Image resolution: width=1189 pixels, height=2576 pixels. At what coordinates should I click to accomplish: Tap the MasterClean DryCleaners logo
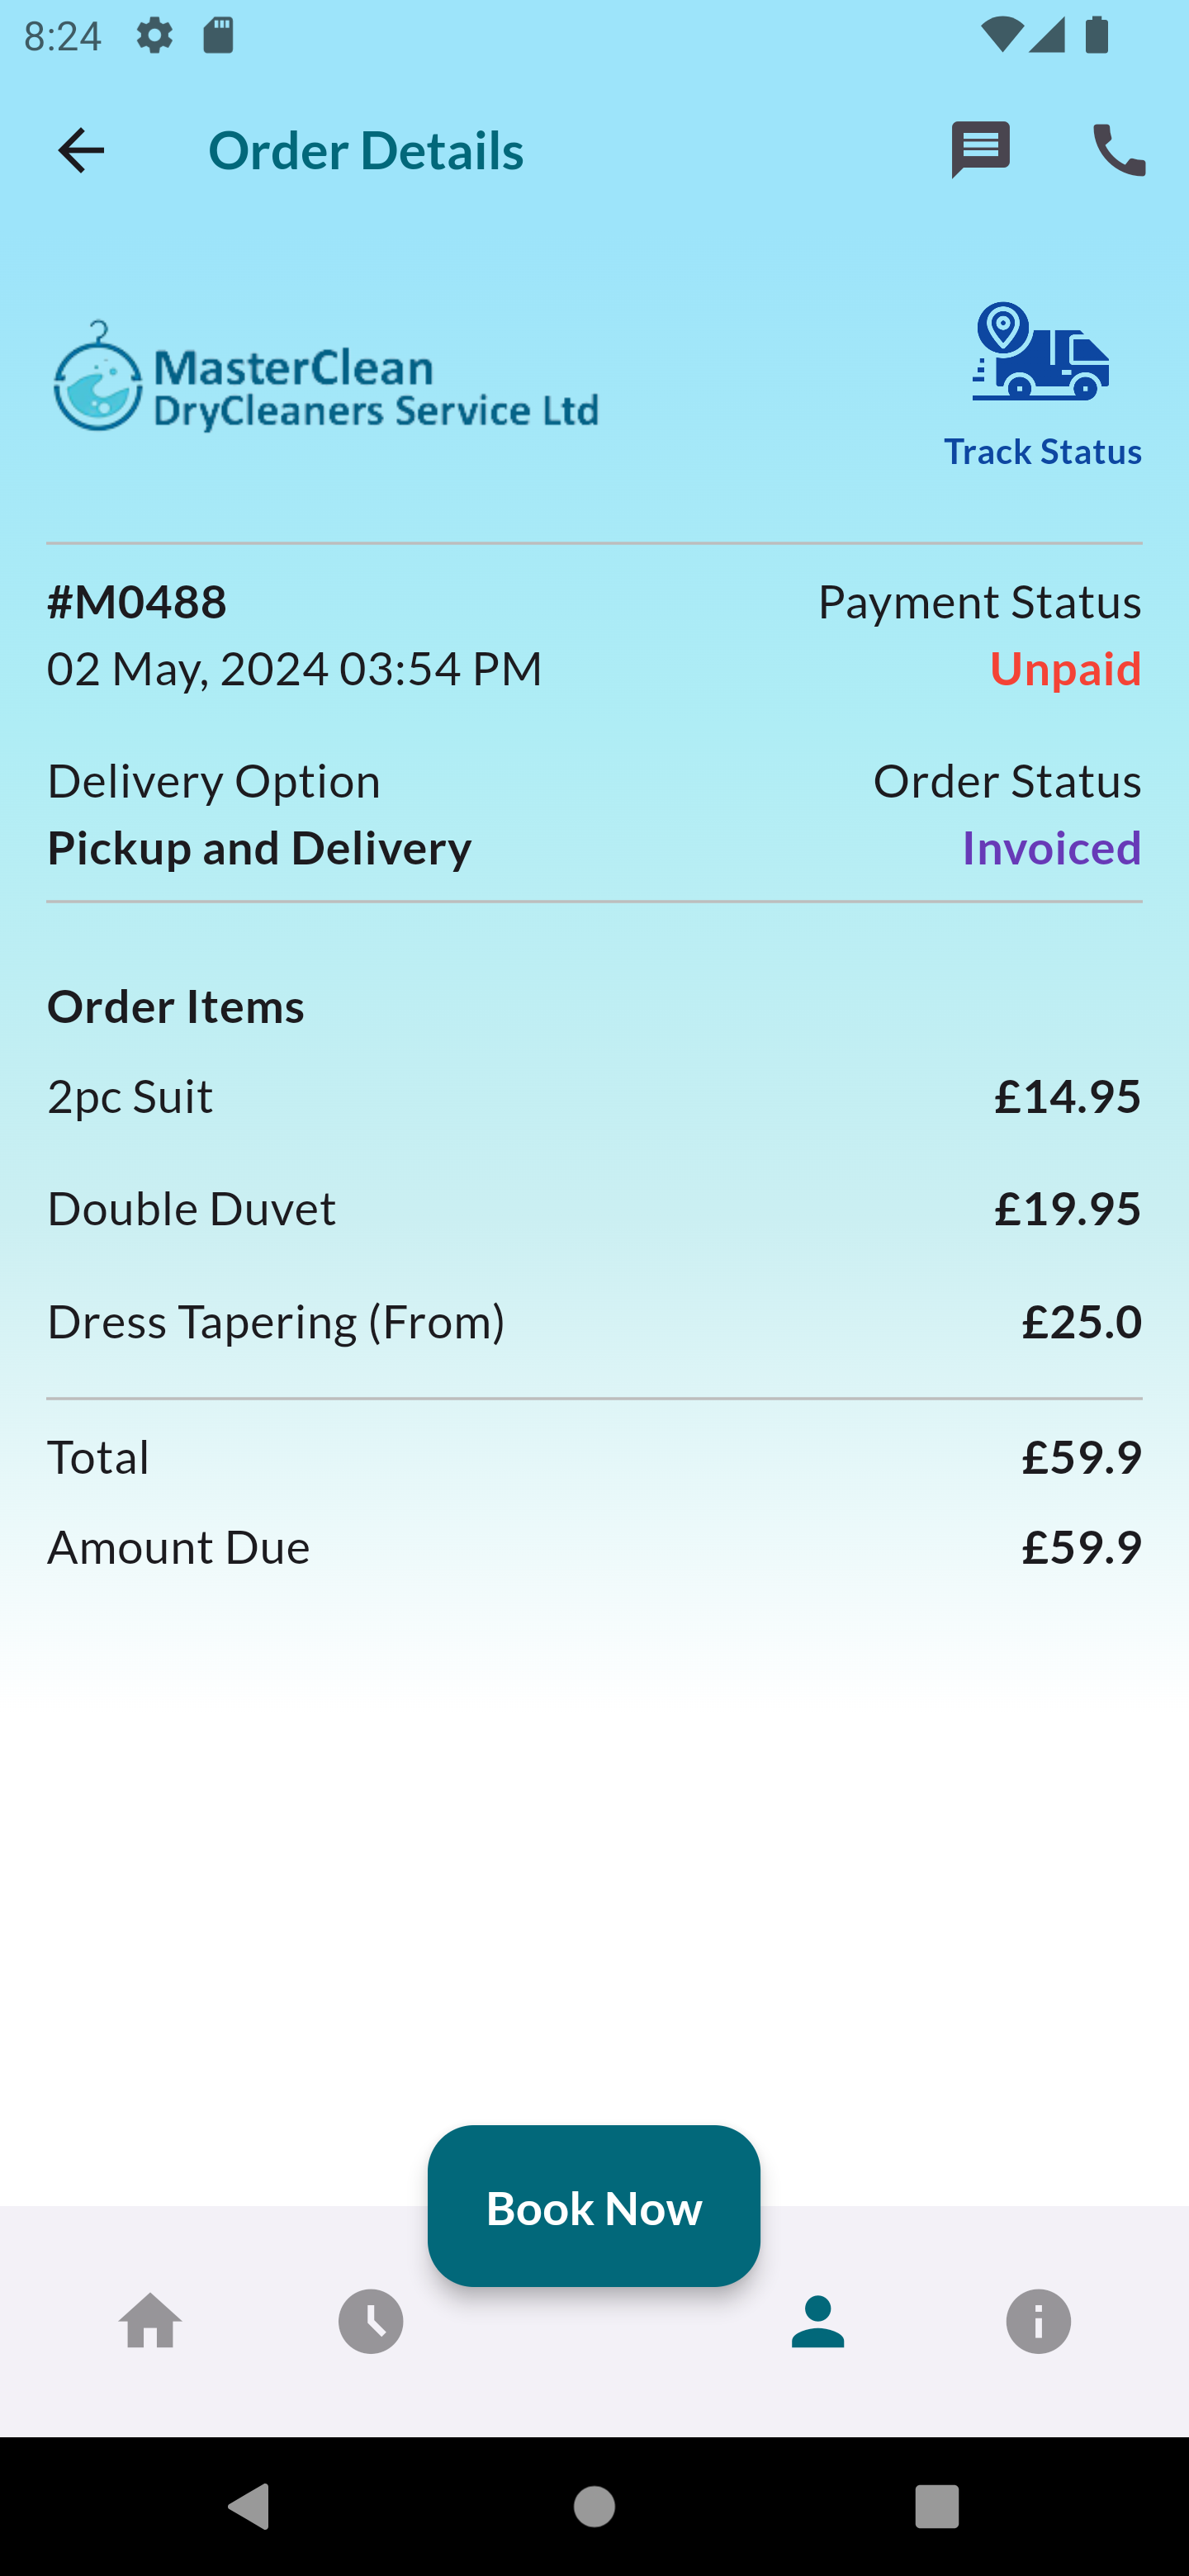pyautogui.click(x=326, y=378)
